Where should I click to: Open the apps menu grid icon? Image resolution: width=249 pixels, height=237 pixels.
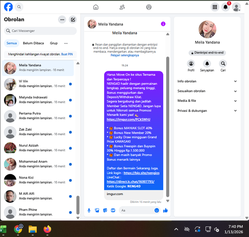point(215,7)
